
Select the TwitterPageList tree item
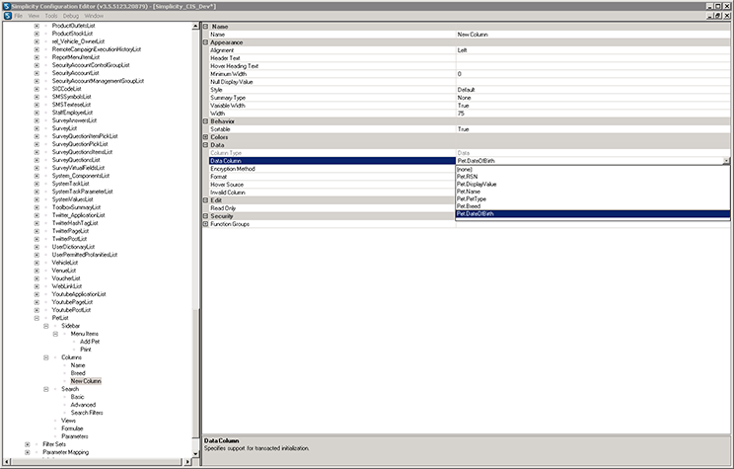click(70, 231)
